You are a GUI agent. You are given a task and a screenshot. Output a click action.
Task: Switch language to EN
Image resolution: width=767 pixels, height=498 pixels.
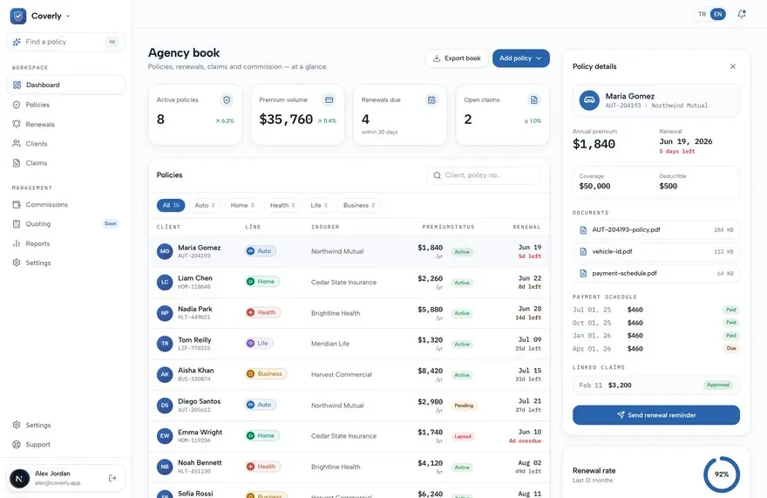click(x=717, y=14)
